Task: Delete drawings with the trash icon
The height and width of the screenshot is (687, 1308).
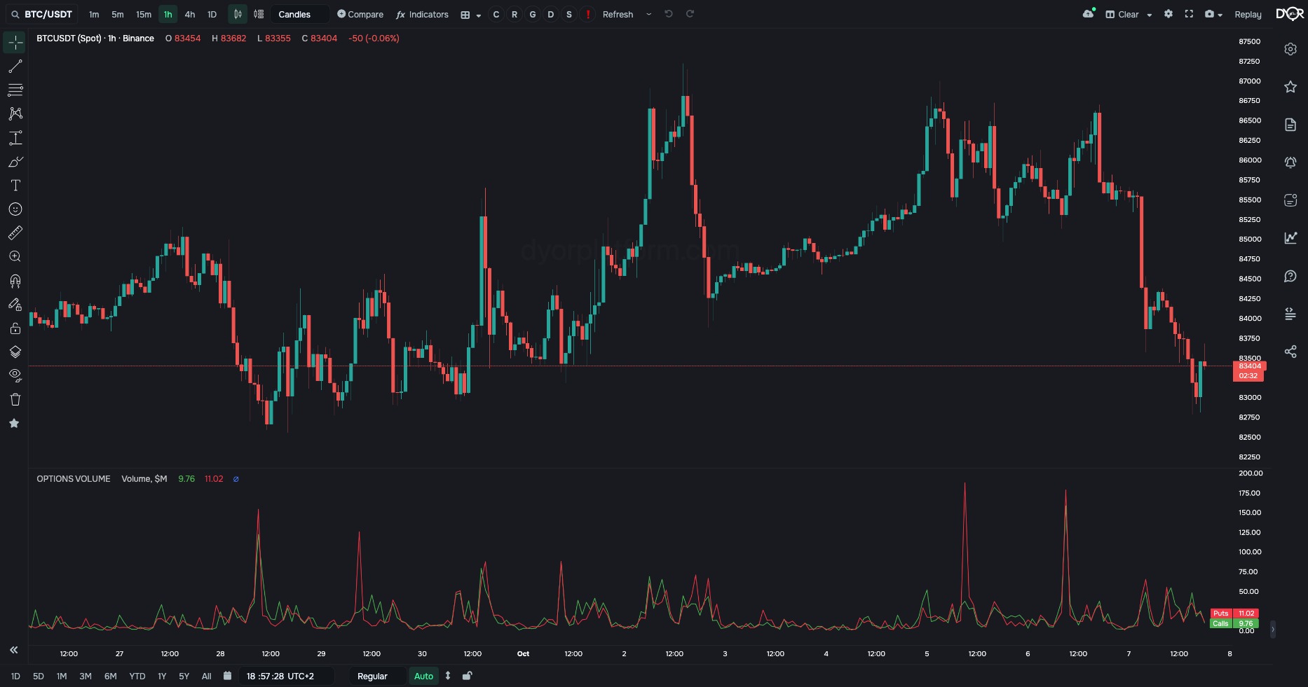Action: point(15,399)
